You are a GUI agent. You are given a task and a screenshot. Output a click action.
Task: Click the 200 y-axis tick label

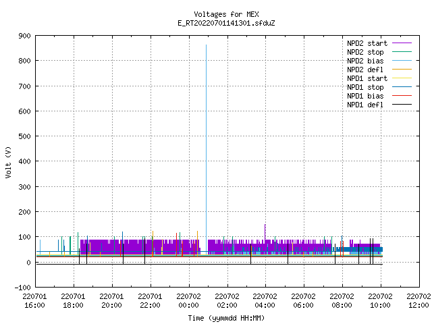click(x=24, y=212)
